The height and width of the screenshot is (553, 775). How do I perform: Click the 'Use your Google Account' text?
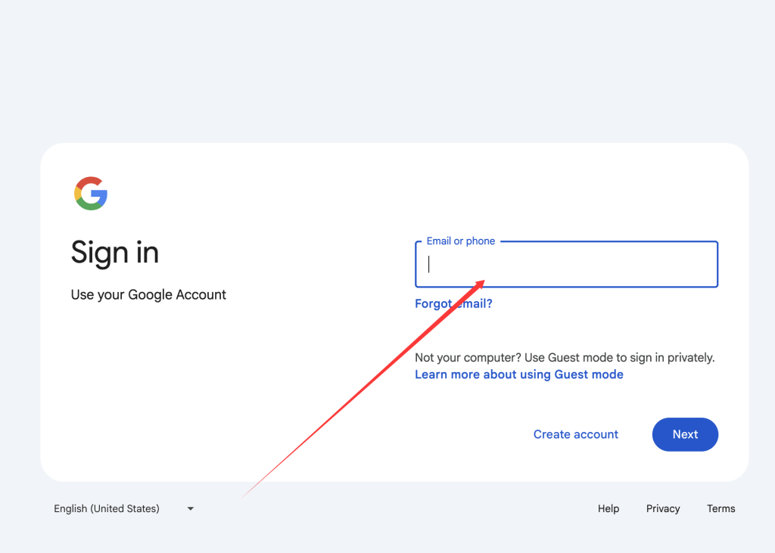point(148,295)
